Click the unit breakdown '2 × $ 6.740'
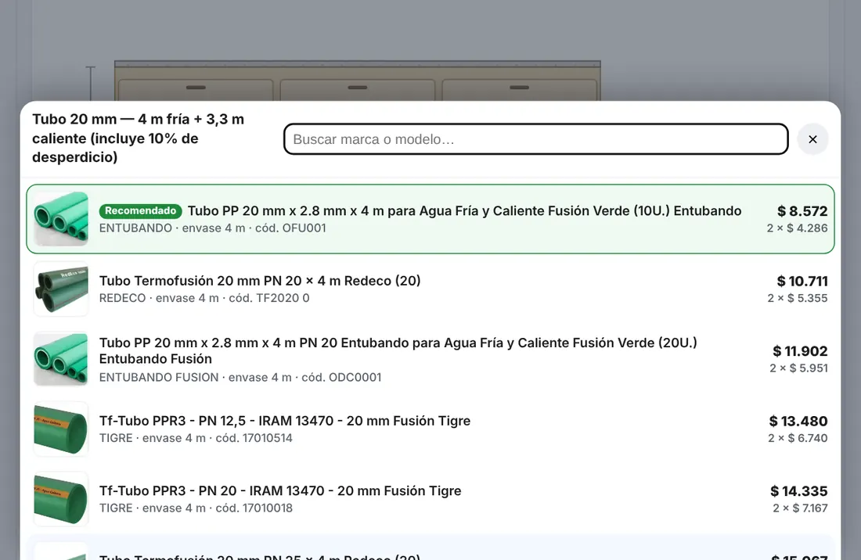861x560 pixels. click(798, 438)
